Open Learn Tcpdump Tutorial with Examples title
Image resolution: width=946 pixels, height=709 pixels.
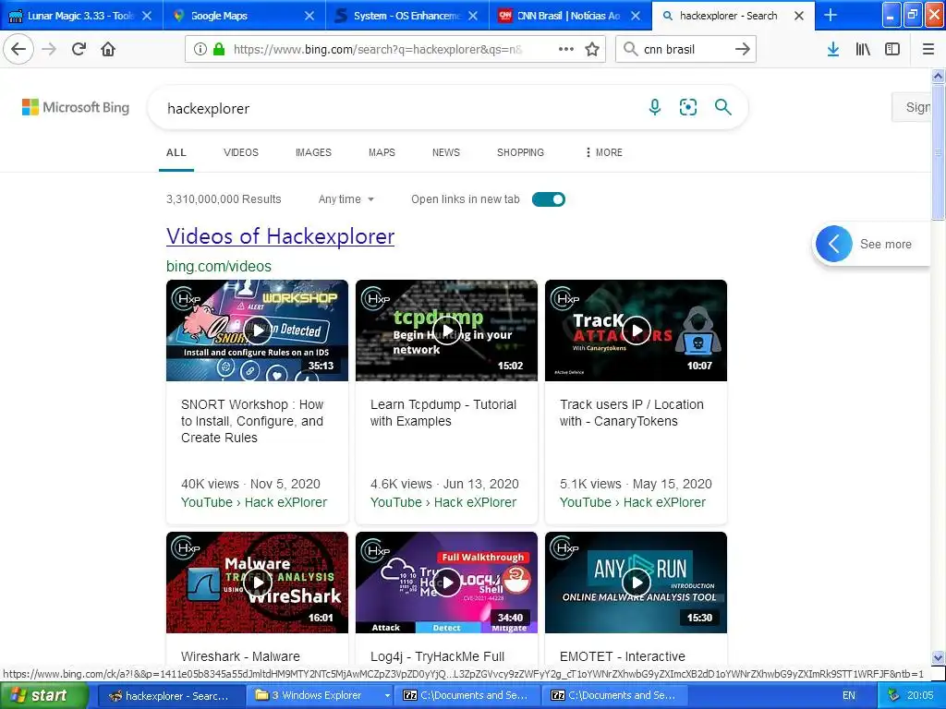click(x=443, y=413)
